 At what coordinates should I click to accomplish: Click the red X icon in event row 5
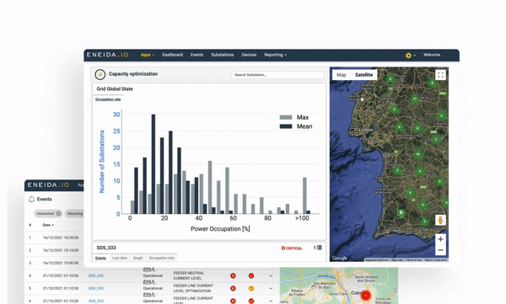click(x=233, y=288)
